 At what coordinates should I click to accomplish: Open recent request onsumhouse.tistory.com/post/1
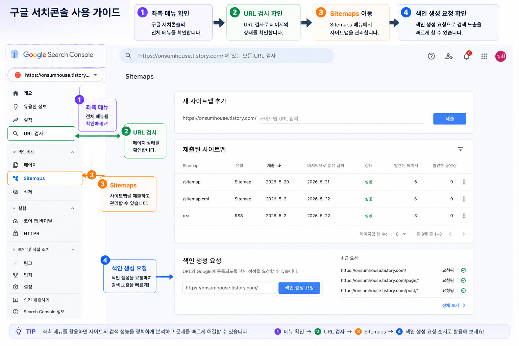[x=379, y=291]
